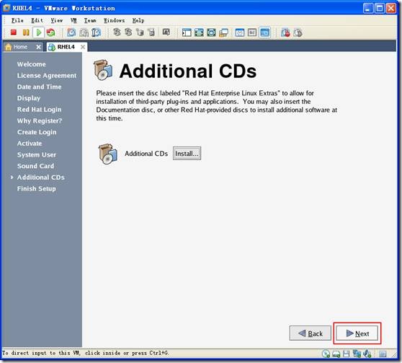Revert to snapshot using the greyed revert icon
The height and width of the screenshot is (363, 402).
coord(84,32)
